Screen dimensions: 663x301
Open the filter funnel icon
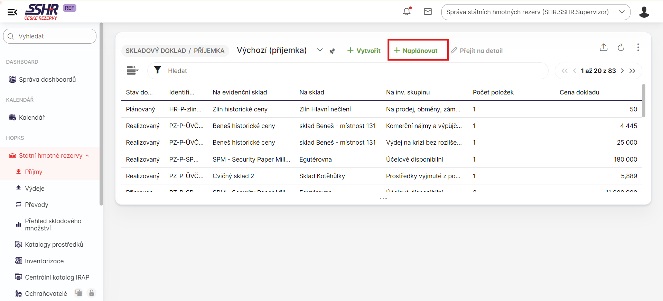tap(158, 70)
